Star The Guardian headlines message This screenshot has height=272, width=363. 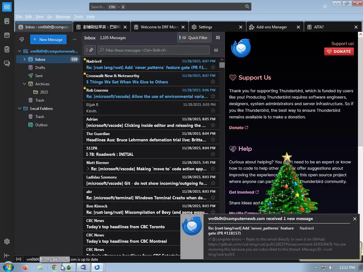pyautogui.click(x=213, y=140)
